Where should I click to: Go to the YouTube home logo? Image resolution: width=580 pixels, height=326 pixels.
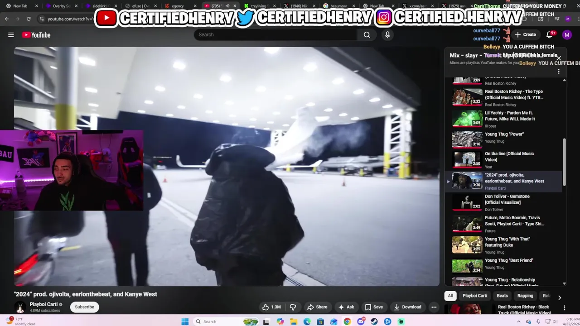point(36,35)
